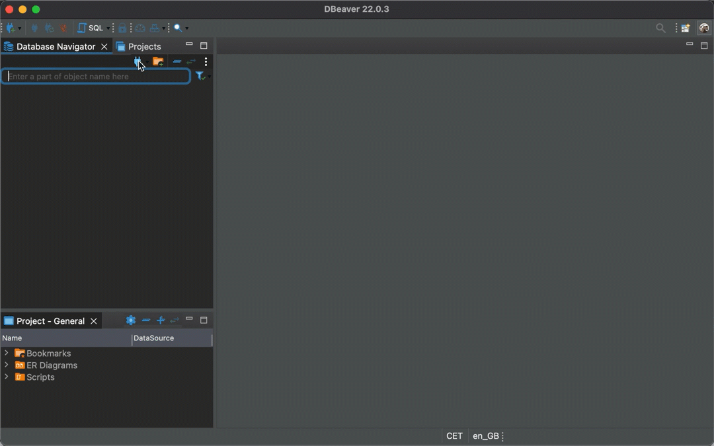Click the funnel filter settings icon
This screenshot has height=446, width=714.
tap(200, 76)
